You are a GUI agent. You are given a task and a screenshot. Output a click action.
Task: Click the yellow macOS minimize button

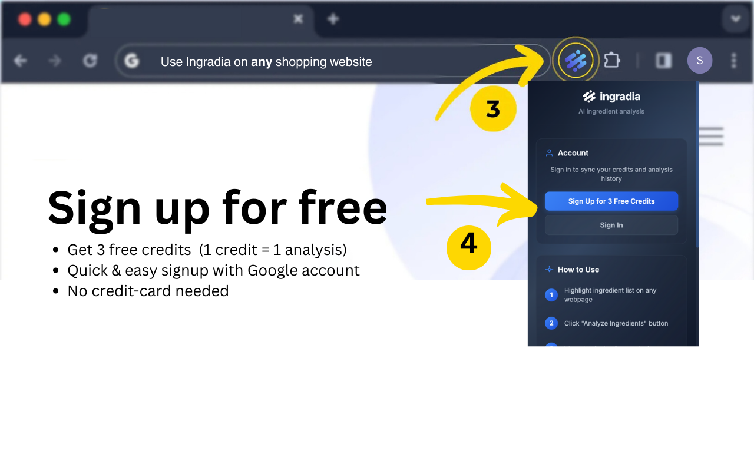coord(44,19)
